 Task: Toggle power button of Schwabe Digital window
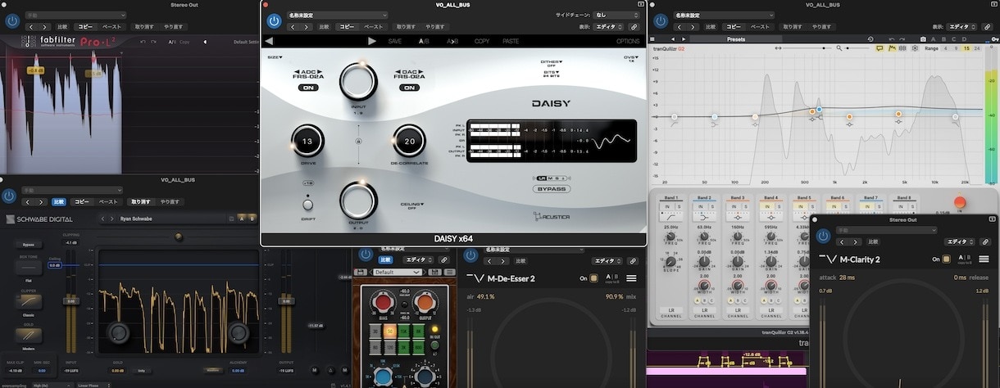(x=9, y=196)
